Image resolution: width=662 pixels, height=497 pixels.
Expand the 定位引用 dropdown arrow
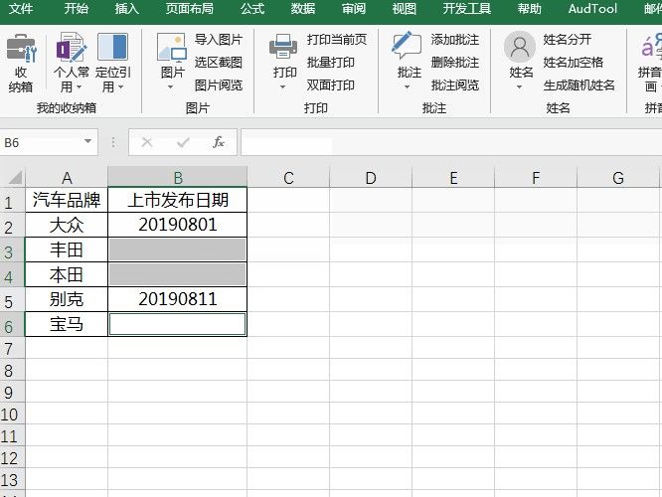click(x=120, y=87)
